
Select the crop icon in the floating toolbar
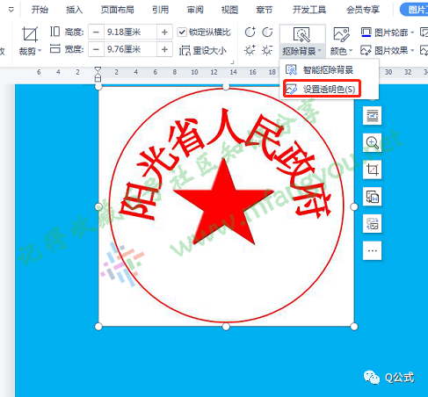click(x=372, y=170)
